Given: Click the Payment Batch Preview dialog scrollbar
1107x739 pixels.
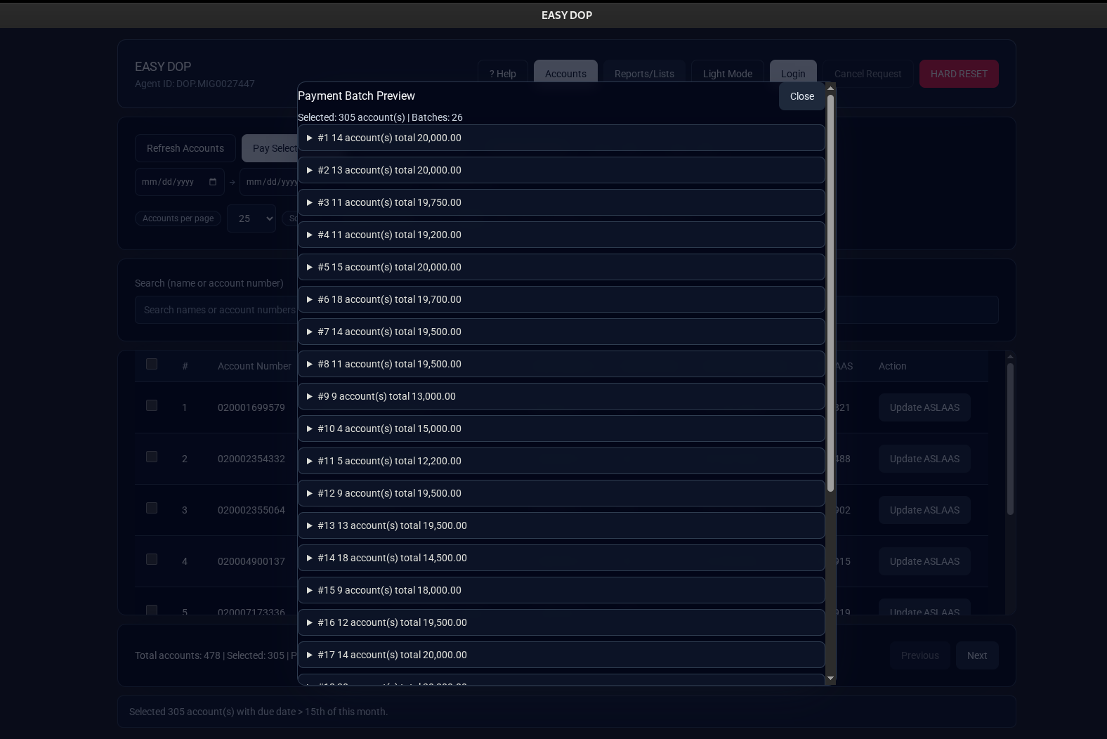Looking at the screenshot, I should click(830, 293).
